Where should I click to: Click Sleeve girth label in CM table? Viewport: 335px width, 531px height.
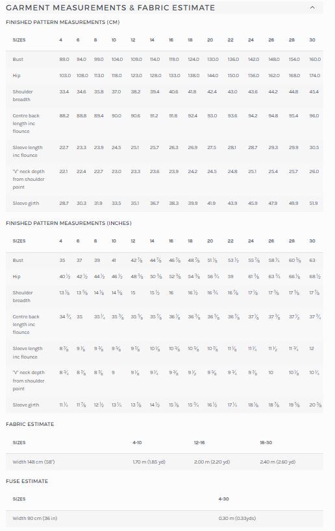[26, 203]
